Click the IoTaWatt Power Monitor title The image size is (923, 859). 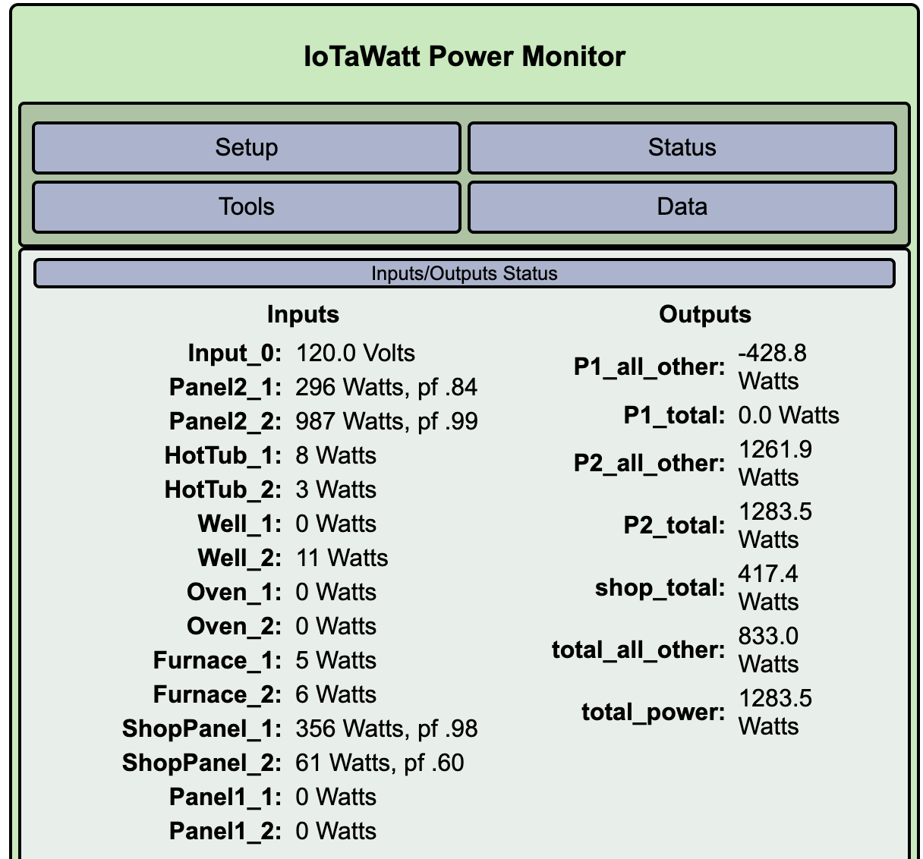click(x=464, y=56)
